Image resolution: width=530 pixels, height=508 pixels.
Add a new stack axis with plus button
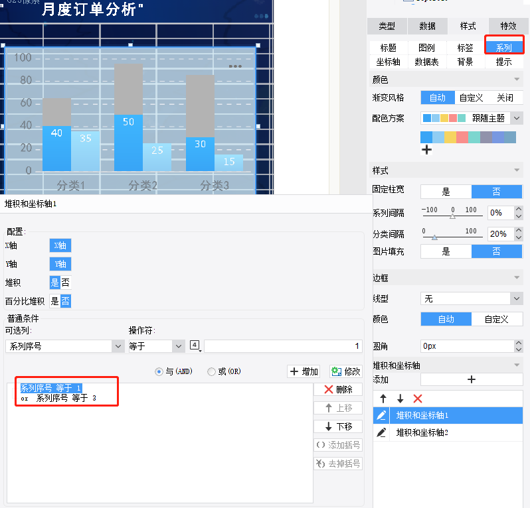click(x=472, y=379)
